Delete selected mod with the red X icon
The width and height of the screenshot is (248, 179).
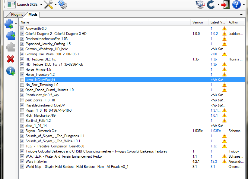pyautogui.click(x=11, y=59)
